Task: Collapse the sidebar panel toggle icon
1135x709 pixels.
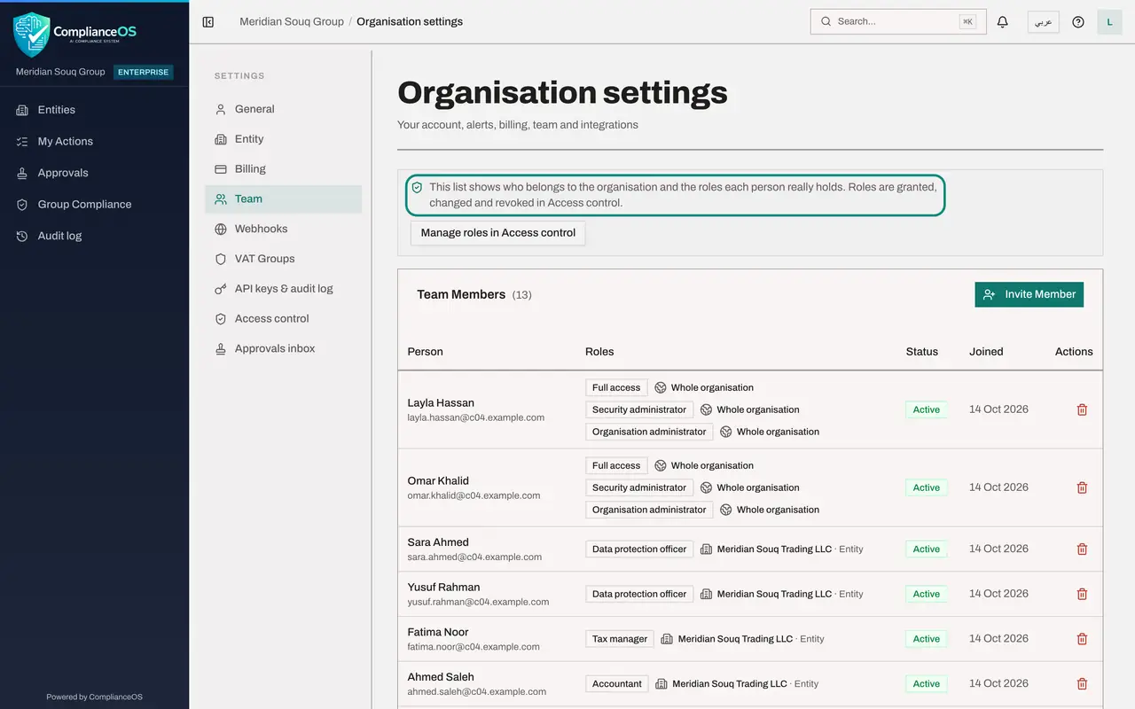Action: click(x=208, y=22)
